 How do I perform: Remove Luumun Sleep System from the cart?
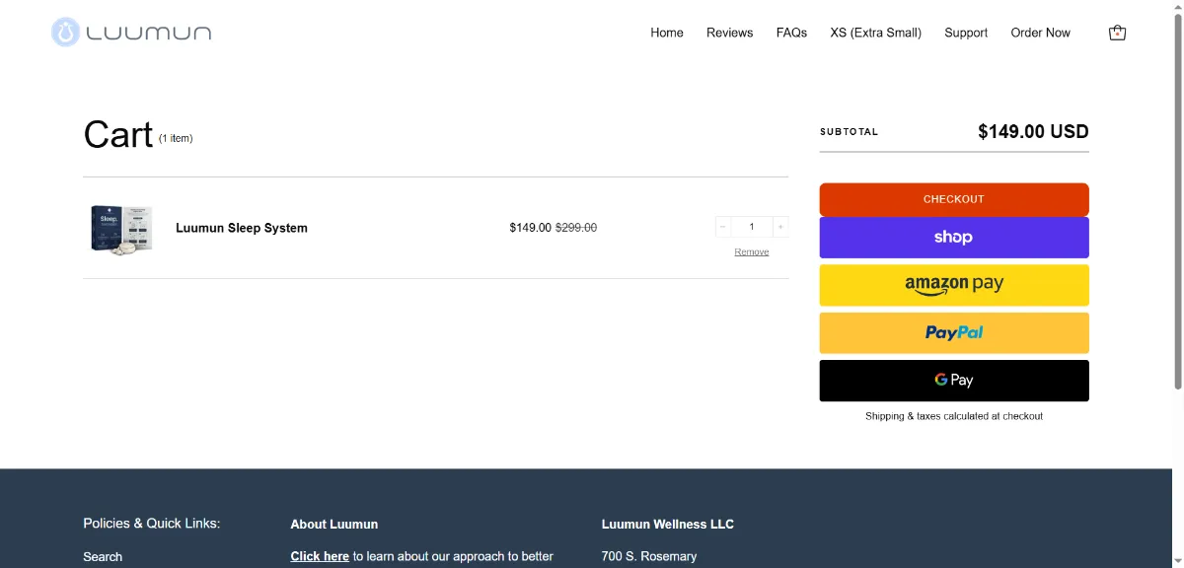pos(752,252)
